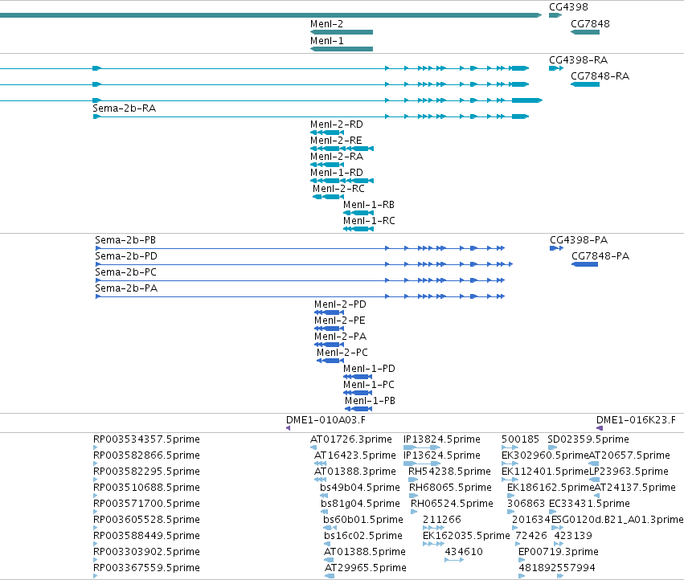The height and width of the screenshot is (580, 684).
Task: Click the Menl-1-PD protein feature
Action: point(358,376)
